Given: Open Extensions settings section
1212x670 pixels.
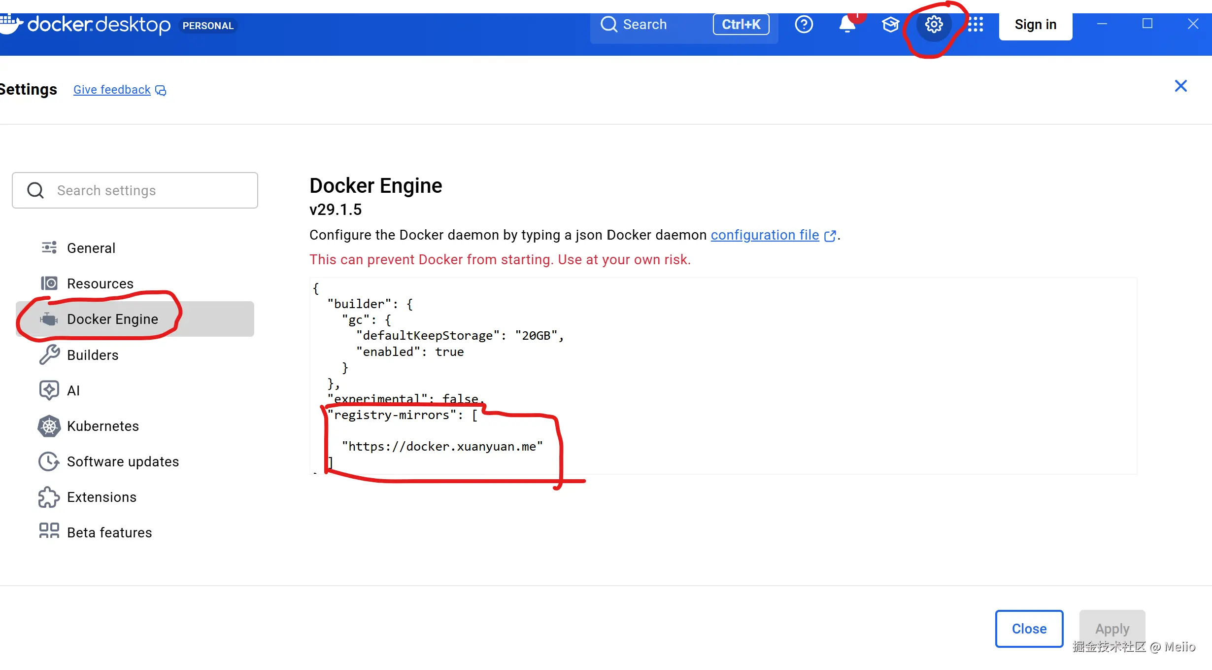Looking at the screenshot, I should (101, 497).
